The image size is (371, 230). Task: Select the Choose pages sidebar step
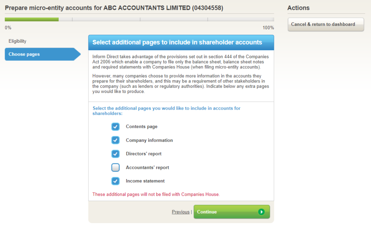pos(24,54)
